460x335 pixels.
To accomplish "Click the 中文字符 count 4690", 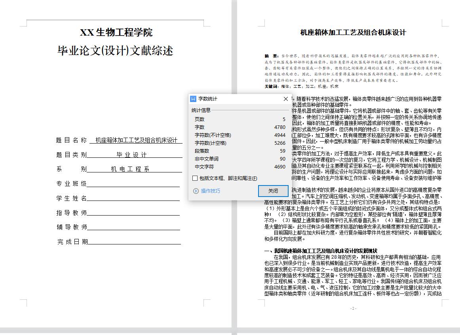I will (x=279, y=167).
